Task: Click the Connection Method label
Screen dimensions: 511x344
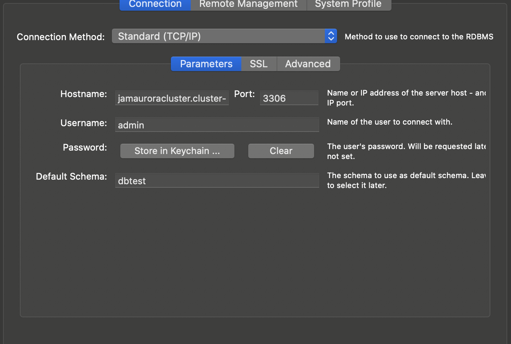Action: tap(61, 37)
